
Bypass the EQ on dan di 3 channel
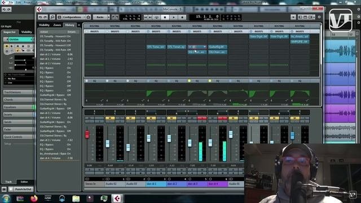point(190,81)
